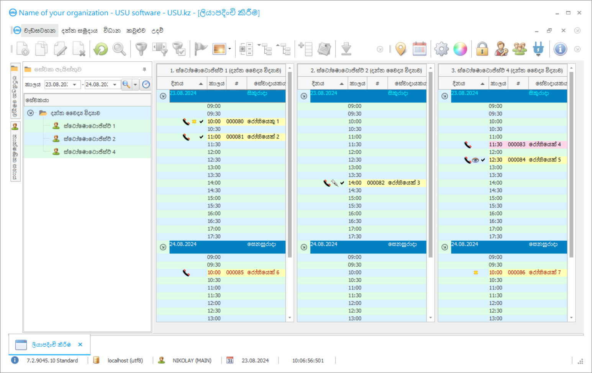Viewport: 592px width, 373px height.
Task: Click the map location pin icon
Action: click(x=401, y=49)
